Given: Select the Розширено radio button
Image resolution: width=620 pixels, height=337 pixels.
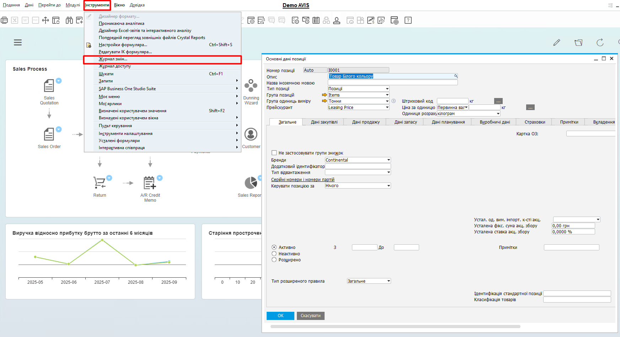Looking at the screenshot, I should (274, 260).
